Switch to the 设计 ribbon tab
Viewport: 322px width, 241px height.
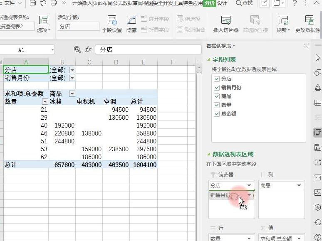(x=222, y=3)
